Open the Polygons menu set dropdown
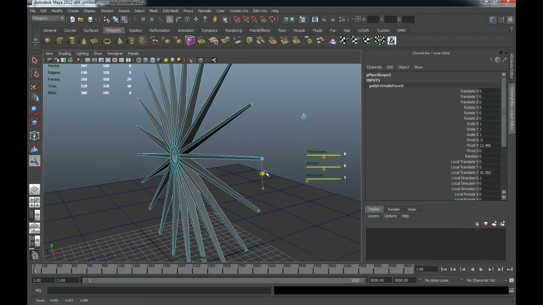Viewport: 543px width, 305px height. coord(48,19)
